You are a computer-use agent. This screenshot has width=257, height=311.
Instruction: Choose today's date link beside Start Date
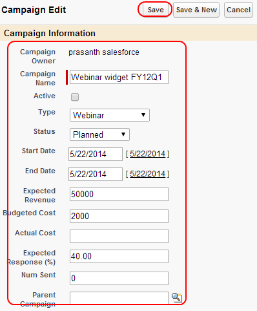tap(147, 154)
